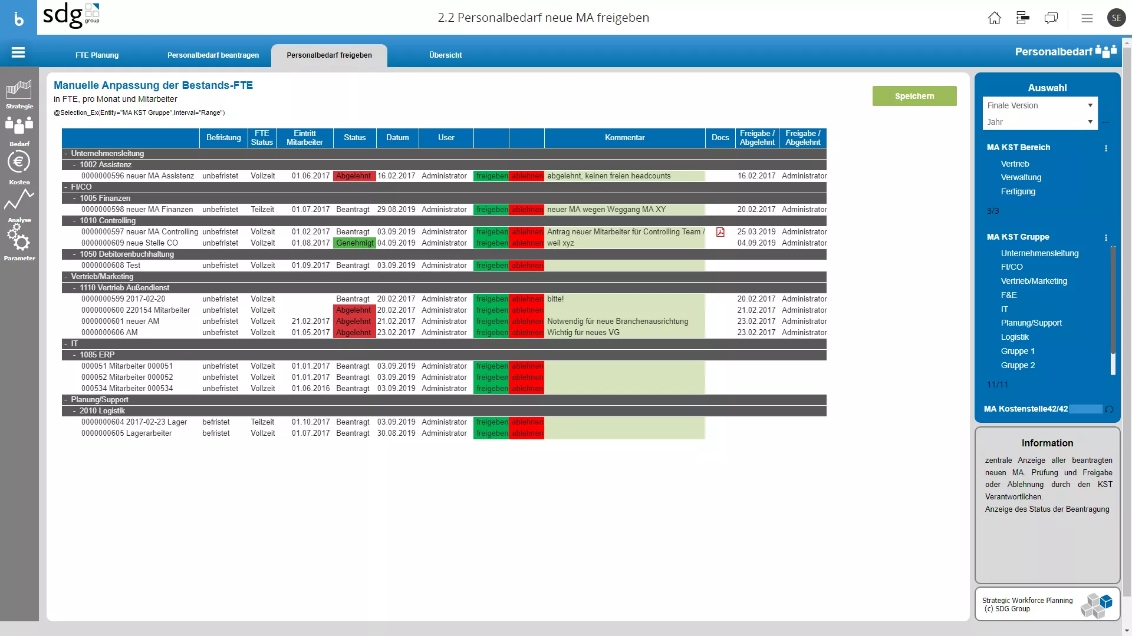Click Genehmigt status of neue Stelle CO
The width and height of the screenshot is (1132, 636).
(x=354, y=243)
